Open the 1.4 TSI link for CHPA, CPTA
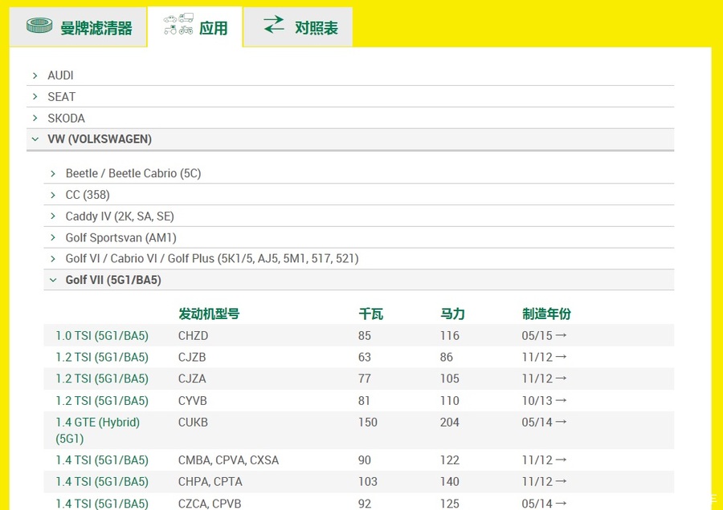The width and height of the screenshot is (723, 510). pos(102,481)
